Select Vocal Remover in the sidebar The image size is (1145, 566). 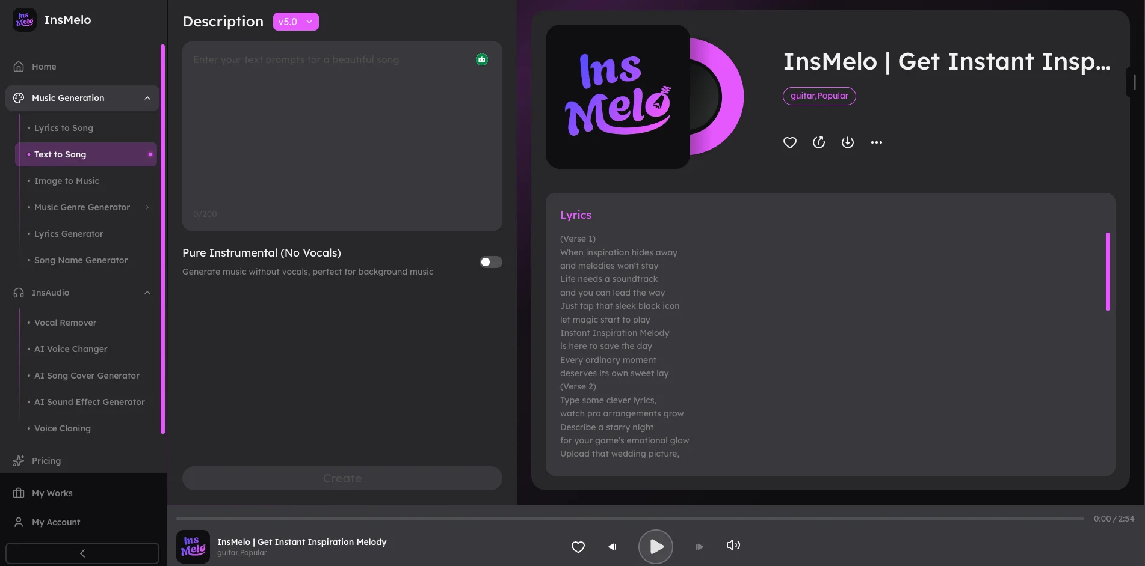(65, 323)
